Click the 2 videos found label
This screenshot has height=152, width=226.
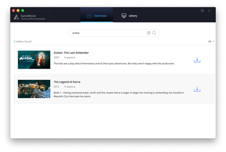(x=23, y=41)
